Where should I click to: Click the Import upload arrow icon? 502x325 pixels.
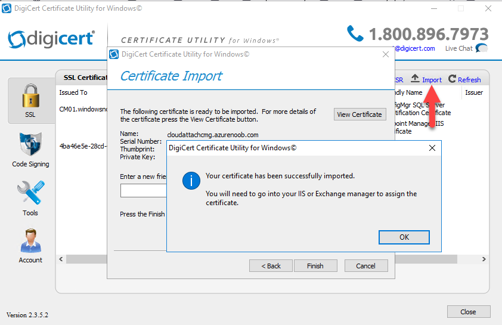click(x=415, y=78)
